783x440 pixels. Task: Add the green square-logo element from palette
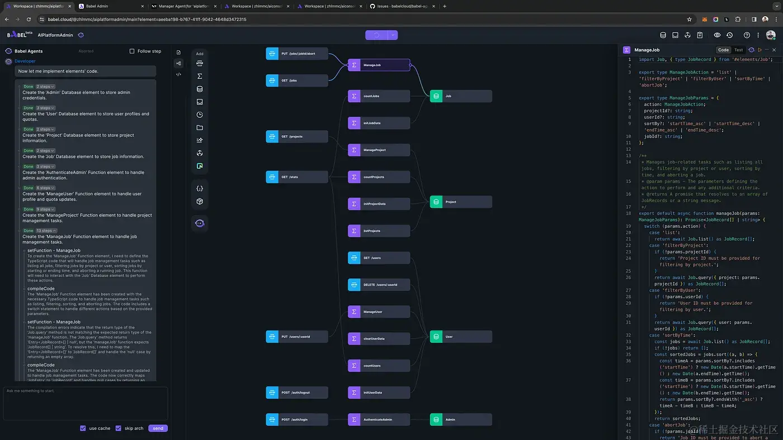coord(200,166)
